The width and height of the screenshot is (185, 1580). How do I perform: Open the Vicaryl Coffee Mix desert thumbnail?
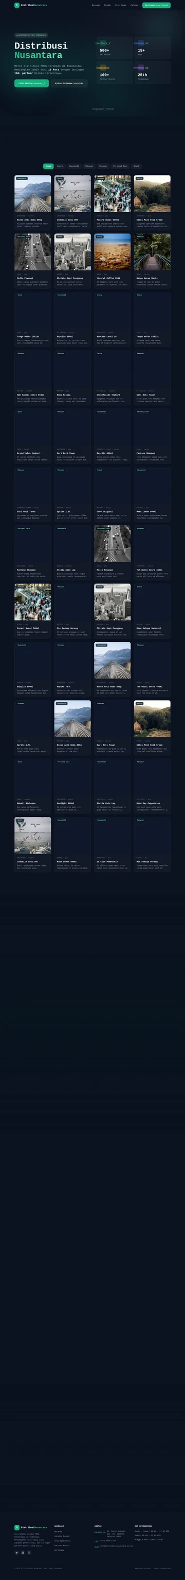click(x=113, y=251)
